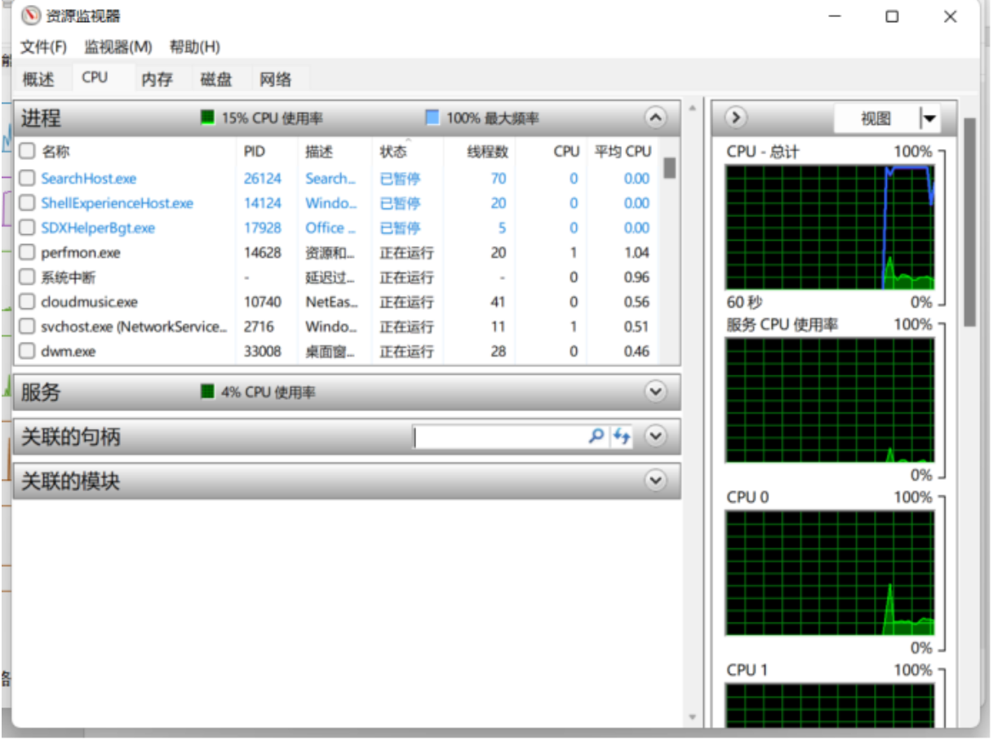Screen dimensions: 1002x749
Task: Toggle the select-all checkbox next to 名称
Action: [x=27, y=151]
